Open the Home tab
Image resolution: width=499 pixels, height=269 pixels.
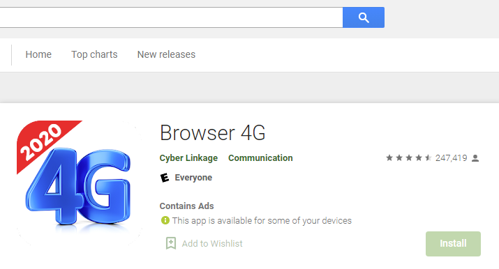tap(38, 54)
